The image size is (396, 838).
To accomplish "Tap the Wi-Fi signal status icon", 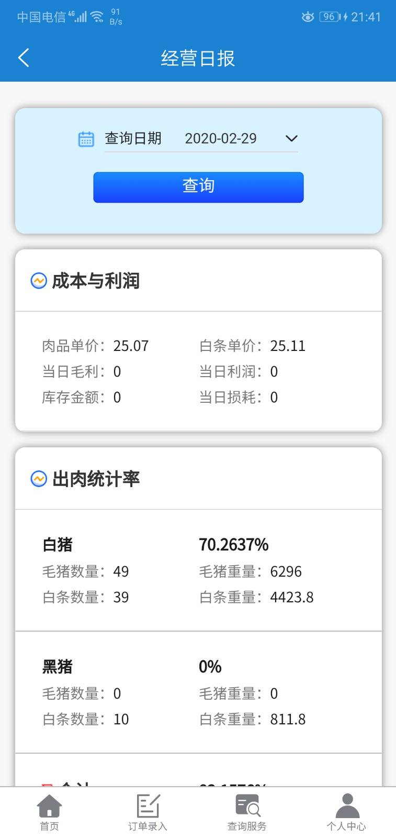I will pos(97,17).
